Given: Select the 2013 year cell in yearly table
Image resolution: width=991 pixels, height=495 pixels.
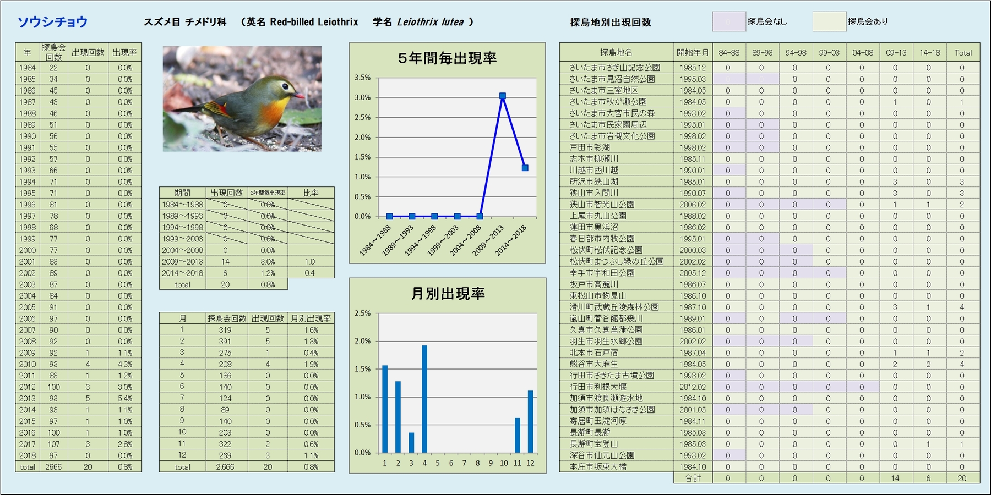Looking at the screenshot, I should click(x=28, y=399).
